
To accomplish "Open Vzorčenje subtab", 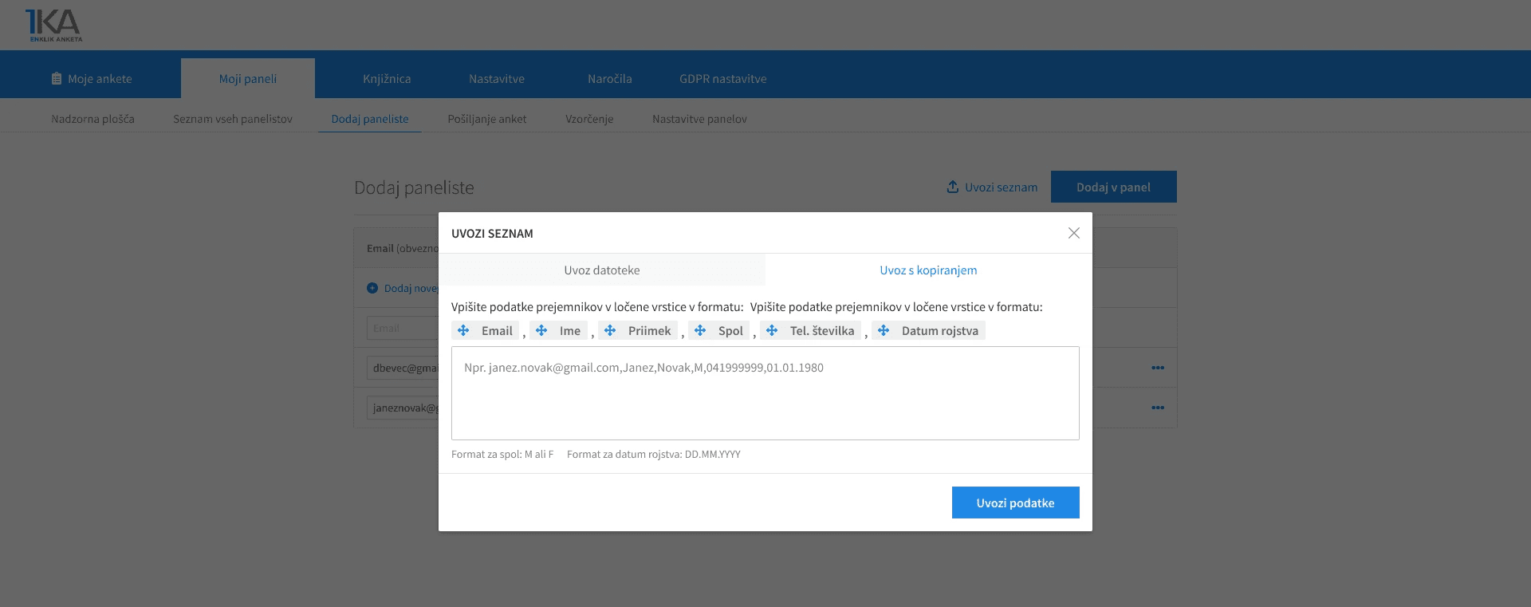I will [x=589, y=119].
